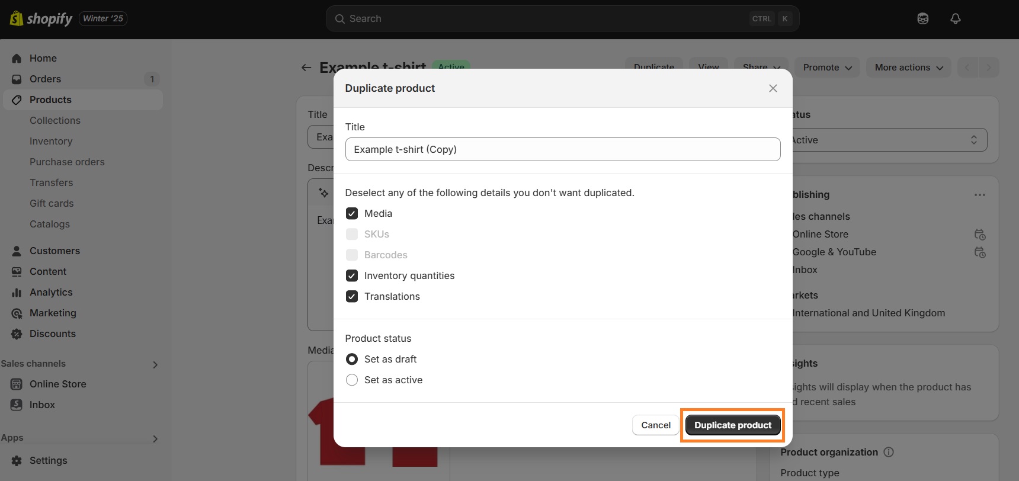This screenshot has width=1019, height=481.
Task: Open Purchase orders in sidebar
Action: [67, 162]
